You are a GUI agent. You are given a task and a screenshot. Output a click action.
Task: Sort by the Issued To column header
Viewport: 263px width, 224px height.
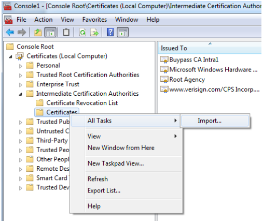click(210, 48)
